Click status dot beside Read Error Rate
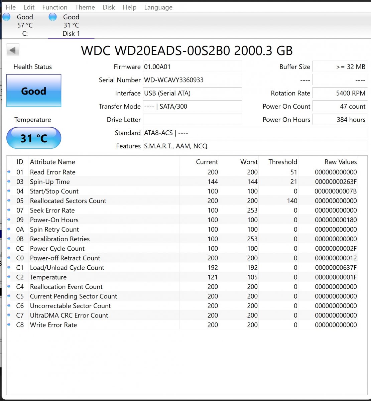This screenshot has width=371, height=401. pos(9,172)
